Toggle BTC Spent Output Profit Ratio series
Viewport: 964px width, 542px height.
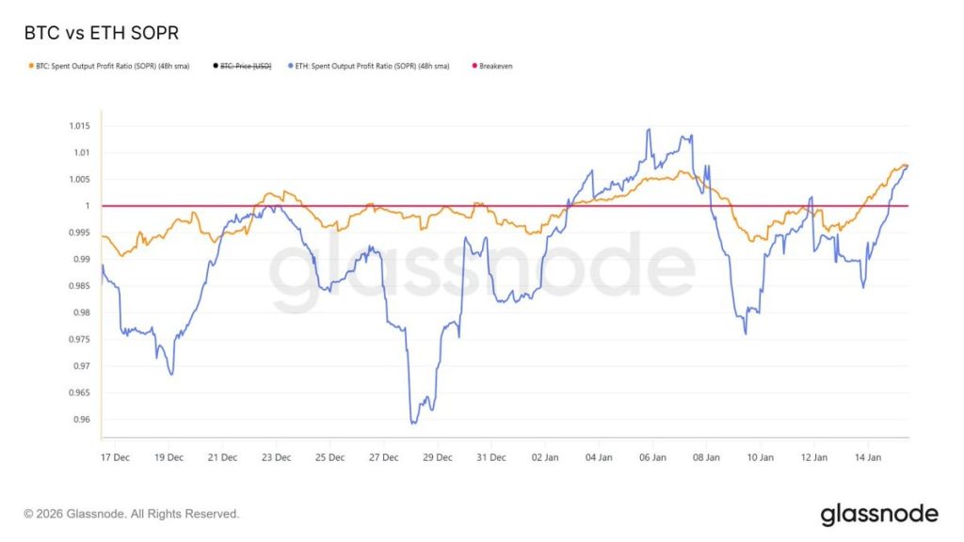click(x=118, y=67)
